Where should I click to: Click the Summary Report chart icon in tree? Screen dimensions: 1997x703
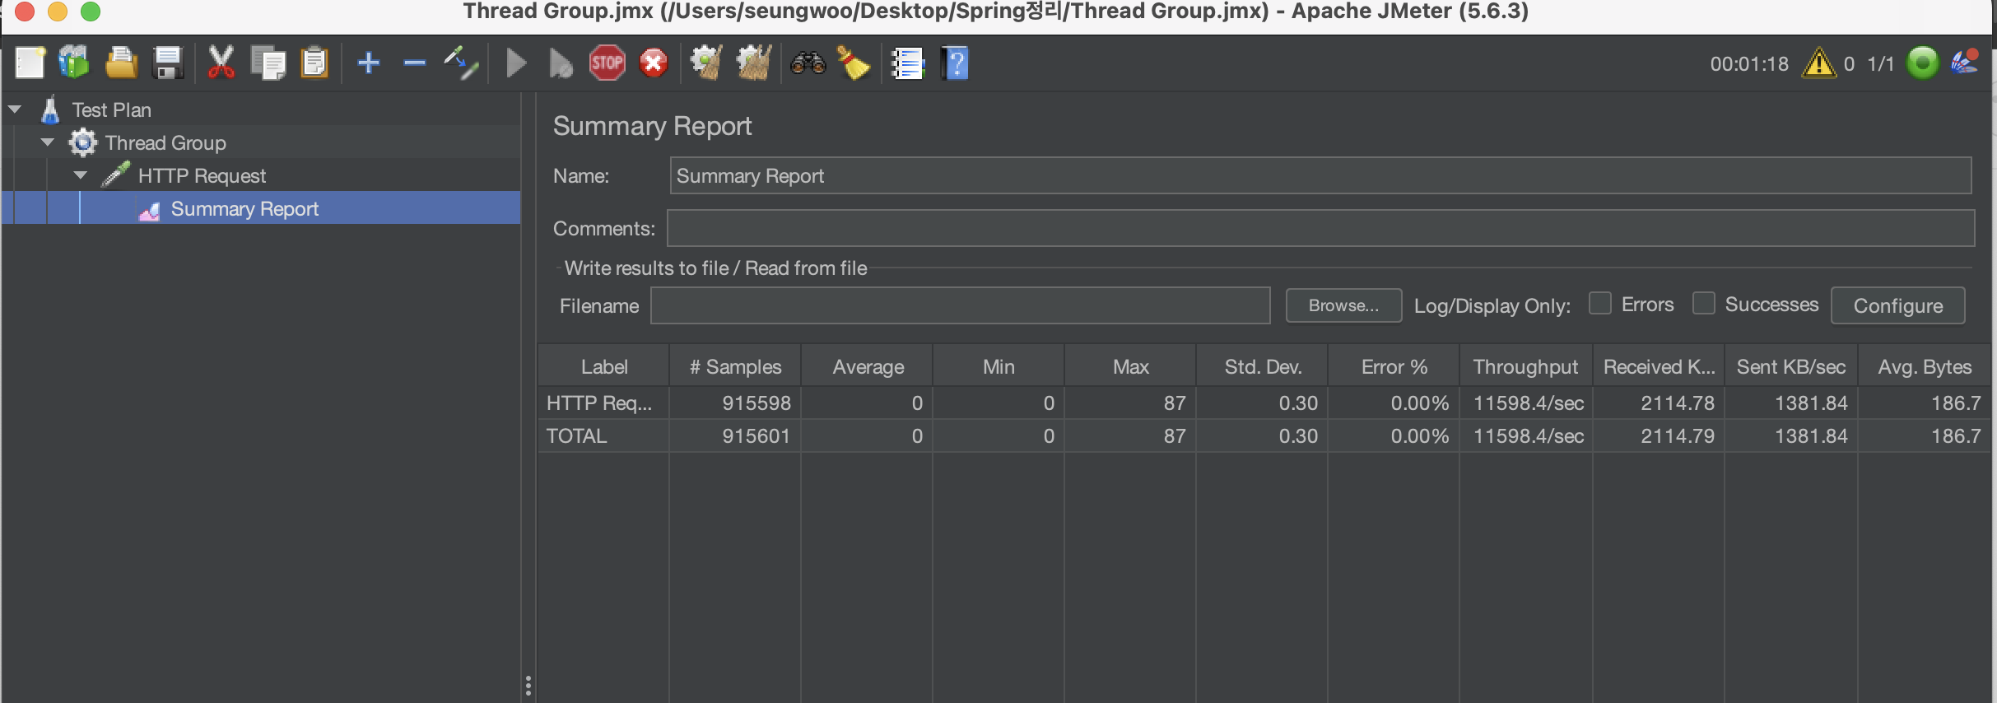[x=149, y=211]
